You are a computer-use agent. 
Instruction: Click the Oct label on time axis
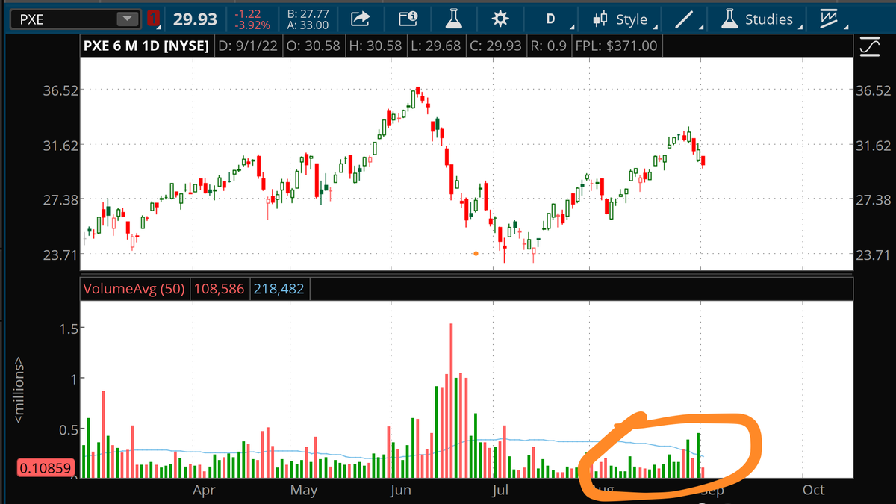813,491
